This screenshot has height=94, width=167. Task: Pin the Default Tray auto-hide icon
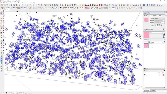pyautogui.click(x=164, y=12)
